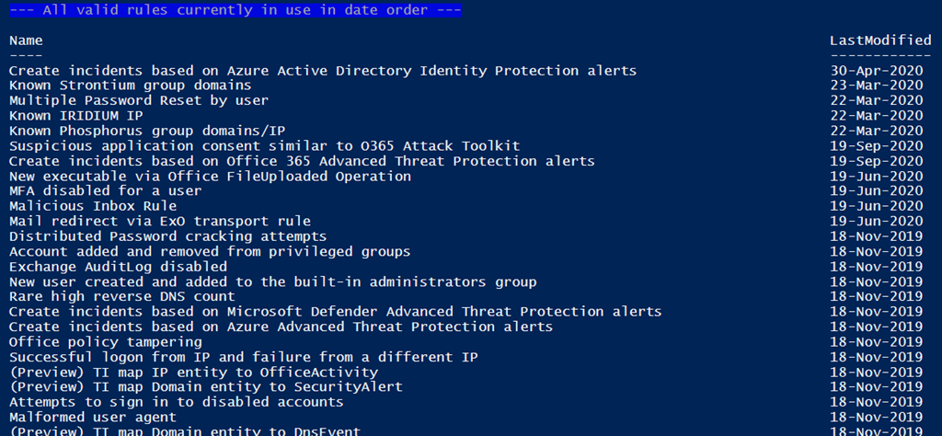Click the Name column header
Viewport: 942px width, 436px height.
point(26,40)
